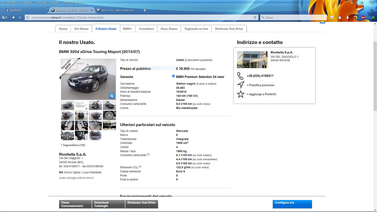Select the document thumbnail in gallery
The height and width of the screenshot is (212, 377).
81,105
